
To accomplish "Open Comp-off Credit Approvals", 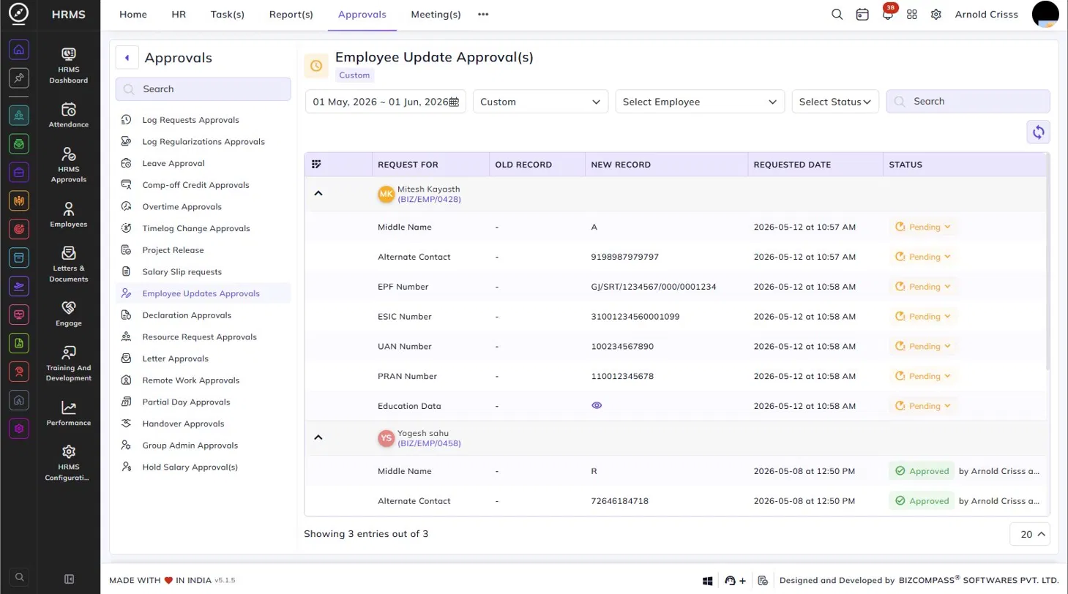I will [x=203, y=185].
